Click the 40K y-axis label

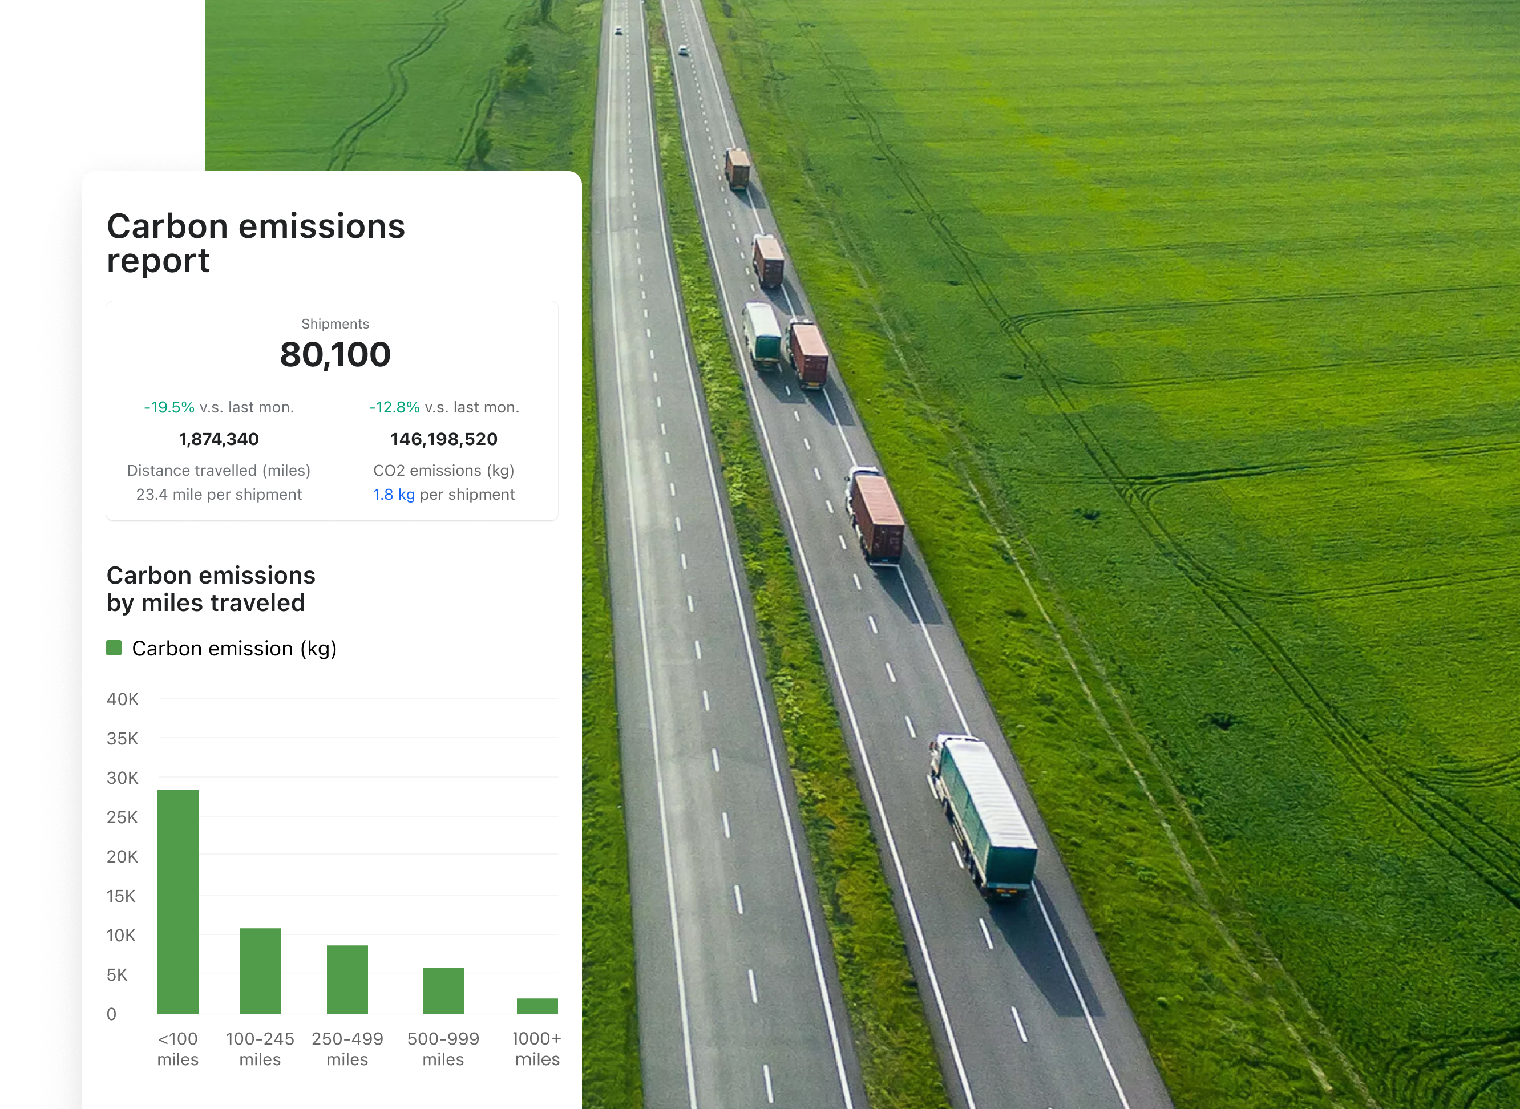click(122, 699)
